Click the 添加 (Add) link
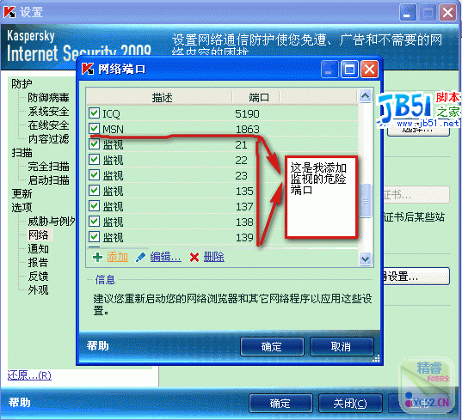This screenshot has height=420, width=462. (118, 258)
